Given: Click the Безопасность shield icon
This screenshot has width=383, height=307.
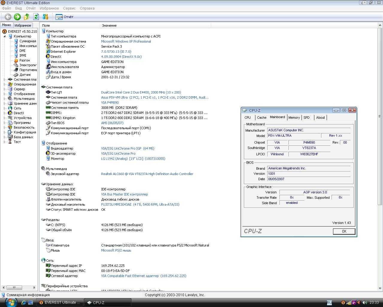Looking at the screenshot, I should [x=10, y=127].
